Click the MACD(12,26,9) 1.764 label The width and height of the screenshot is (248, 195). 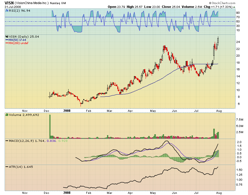(27, 141)
